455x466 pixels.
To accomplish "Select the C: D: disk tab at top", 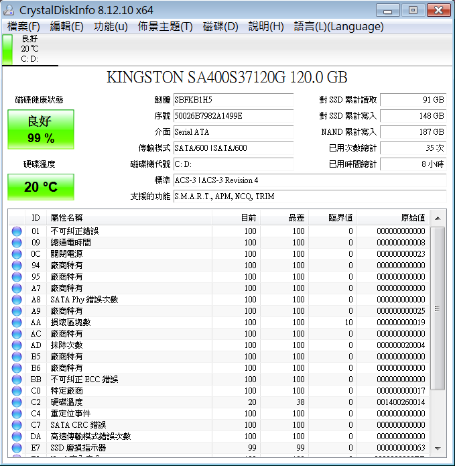I will pyautogui.click(x=29, y=49).
